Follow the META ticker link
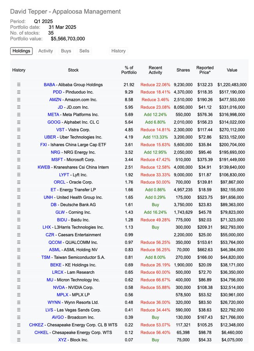The height and width of the screenshot is (351, 254). [54, 115]
